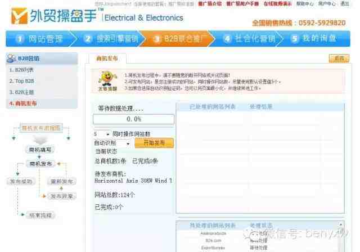Click the 'Horizontal Axis 300W Wind' pending item text
The image size is (360, 252).
(133, 181)
